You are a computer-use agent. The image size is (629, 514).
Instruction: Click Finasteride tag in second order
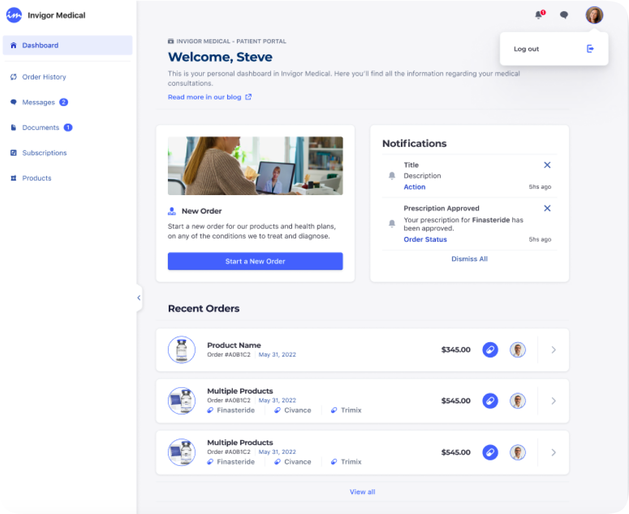tap(231, 410)
